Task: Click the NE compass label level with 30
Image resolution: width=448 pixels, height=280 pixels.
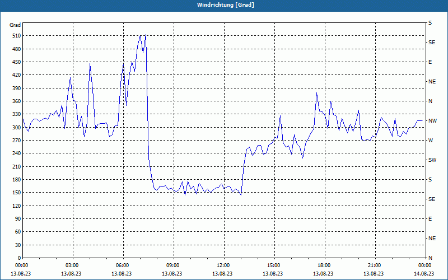Action: click(432, 239)
